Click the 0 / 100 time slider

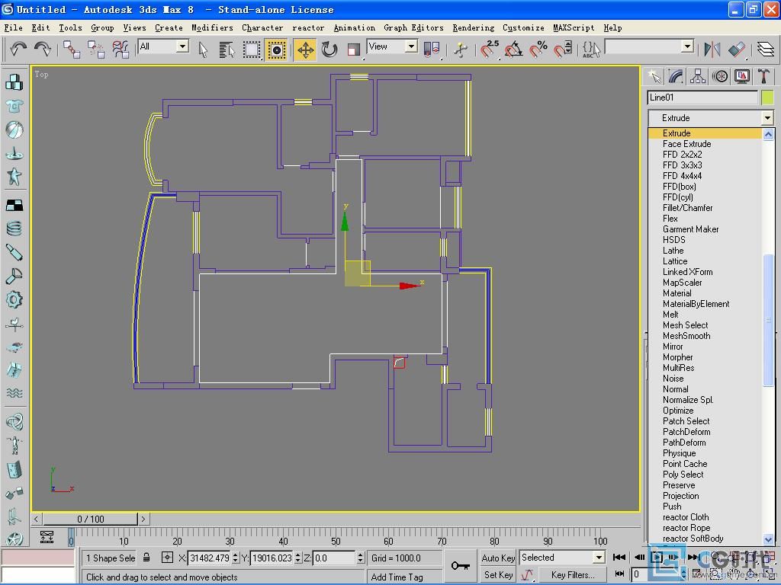pos(90,519)
